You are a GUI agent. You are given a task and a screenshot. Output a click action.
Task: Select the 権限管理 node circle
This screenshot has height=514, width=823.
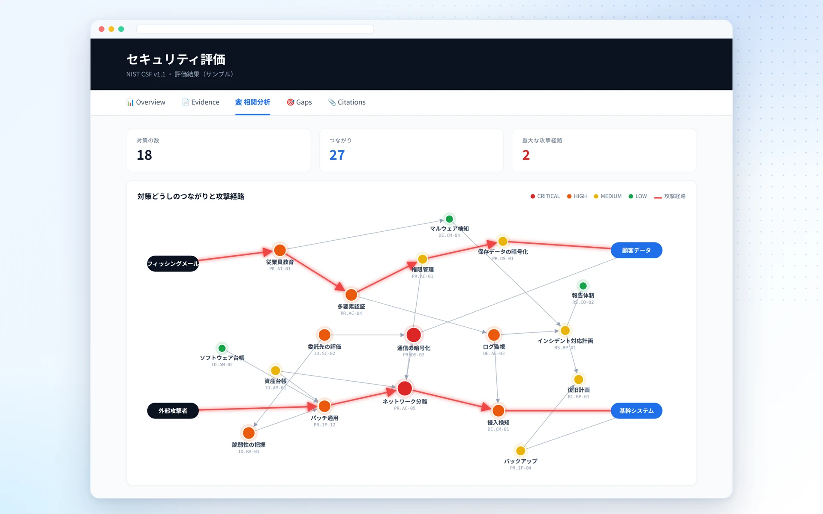click(x=423, y=259)
